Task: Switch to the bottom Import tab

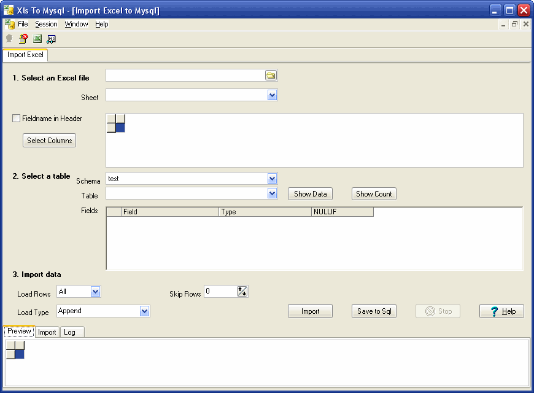Action: [47, 332]
